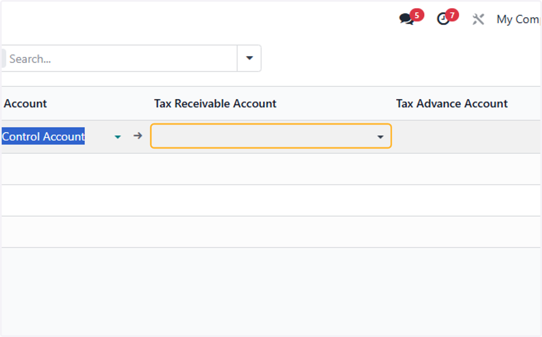542x337 pixels.
Task: Click the empty Tax Advance Account cell
Action: point(467,136)
